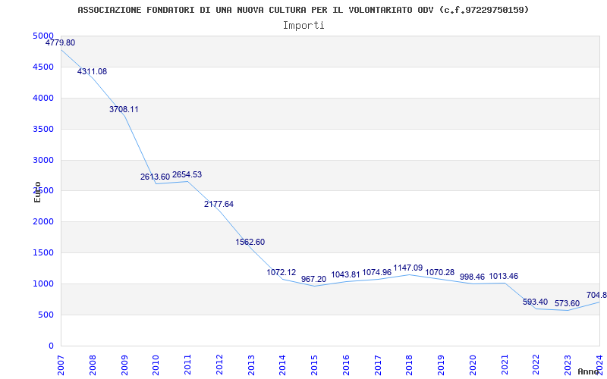Select x-axis year 2021

pyautogui.click(x=505, y=365)
